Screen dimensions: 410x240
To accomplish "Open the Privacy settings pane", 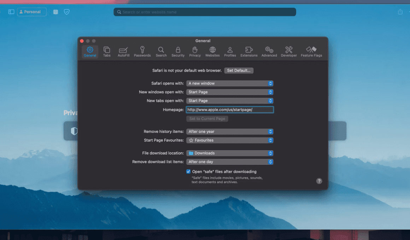I will pyautogui.click(x=195, y=52).
